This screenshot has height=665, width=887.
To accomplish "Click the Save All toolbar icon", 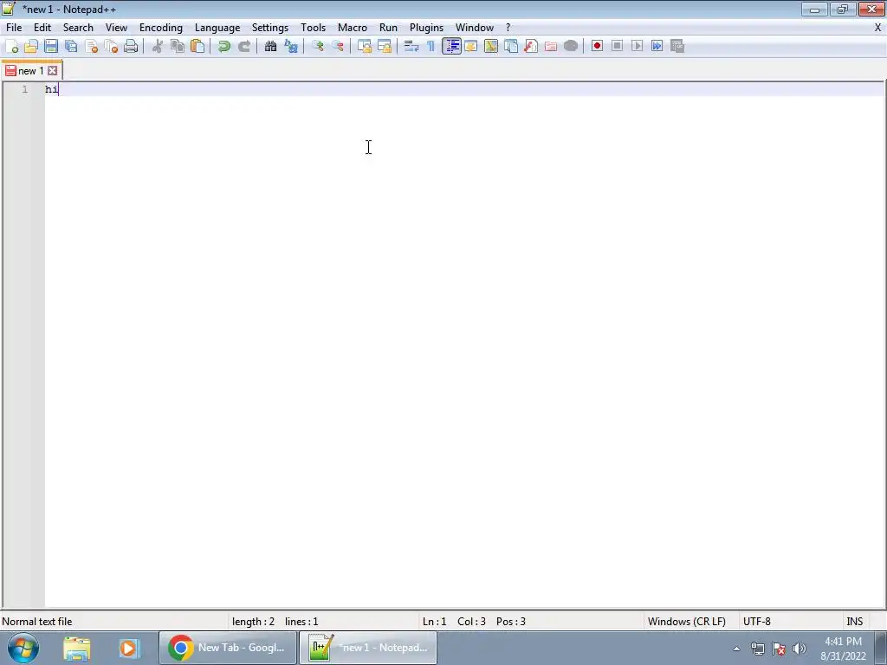I will tap(71, 47).
